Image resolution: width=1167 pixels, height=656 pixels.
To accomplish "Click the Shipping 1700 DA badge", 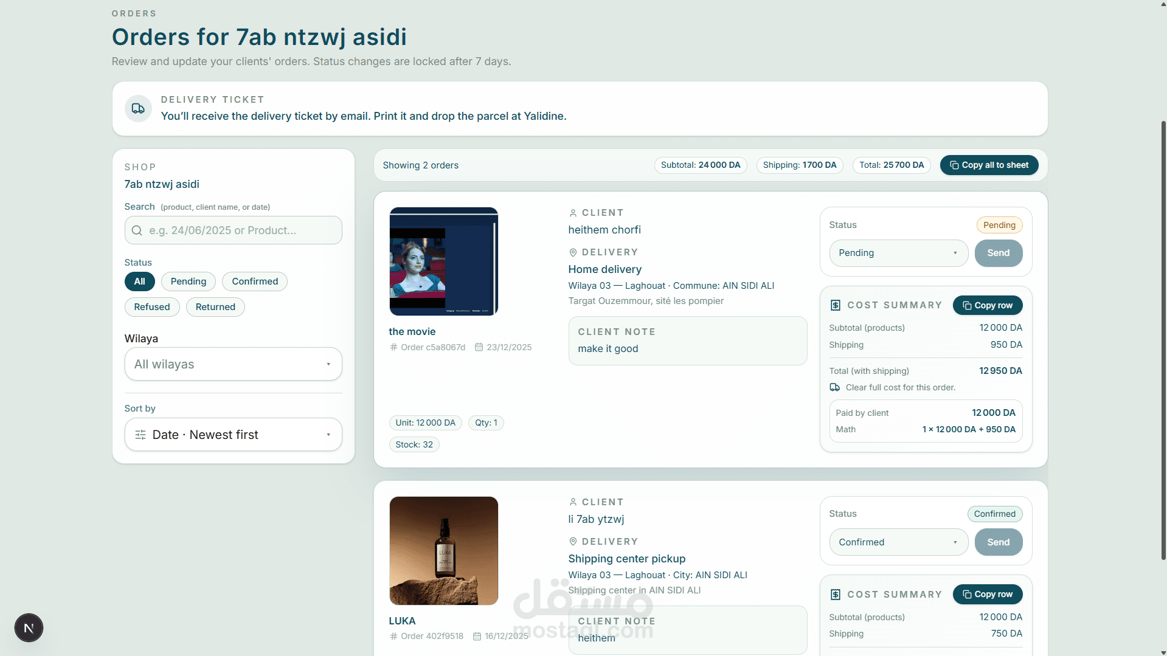I will pos(800,165).
